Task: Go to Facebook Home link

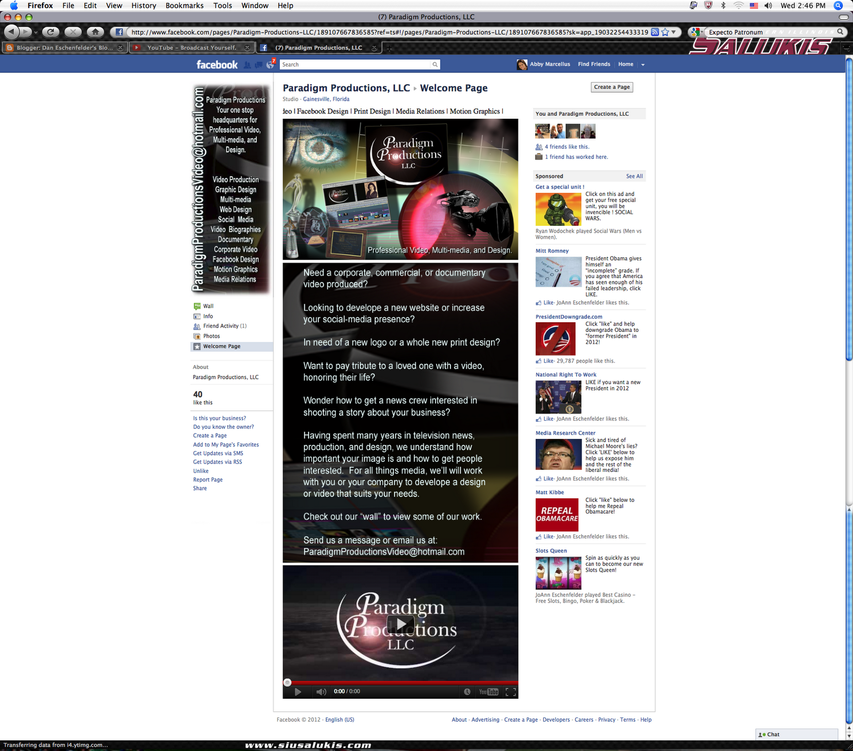Action: (x=626, y=64)
